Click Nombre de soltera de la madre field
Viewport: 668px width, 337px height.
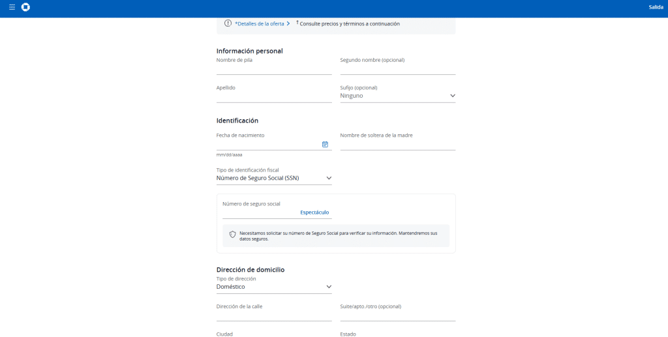click(x=397, y=144)
